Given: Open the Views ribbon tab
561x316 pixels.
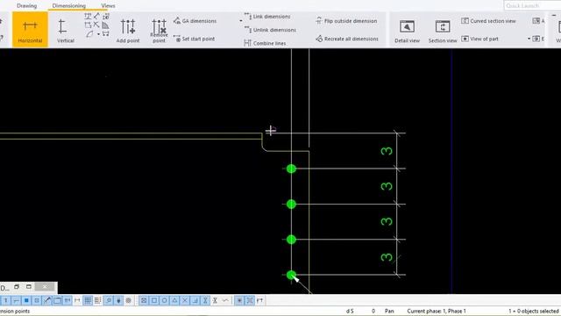Looking at the screenshot, I should pyautogui.click(x=108, y=6).
